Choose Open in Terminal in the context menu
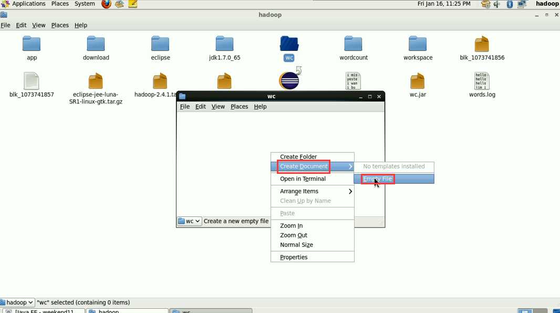The height and width of the screenshot is (313, 560). [x=313, y=179]
